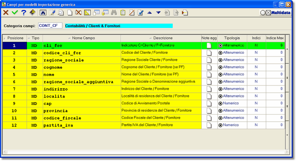Image resolution: width=296 pixels, height=161 pixels.
Task: Click the Categoria campi input CONT_CF
Action: pos(50,26)
